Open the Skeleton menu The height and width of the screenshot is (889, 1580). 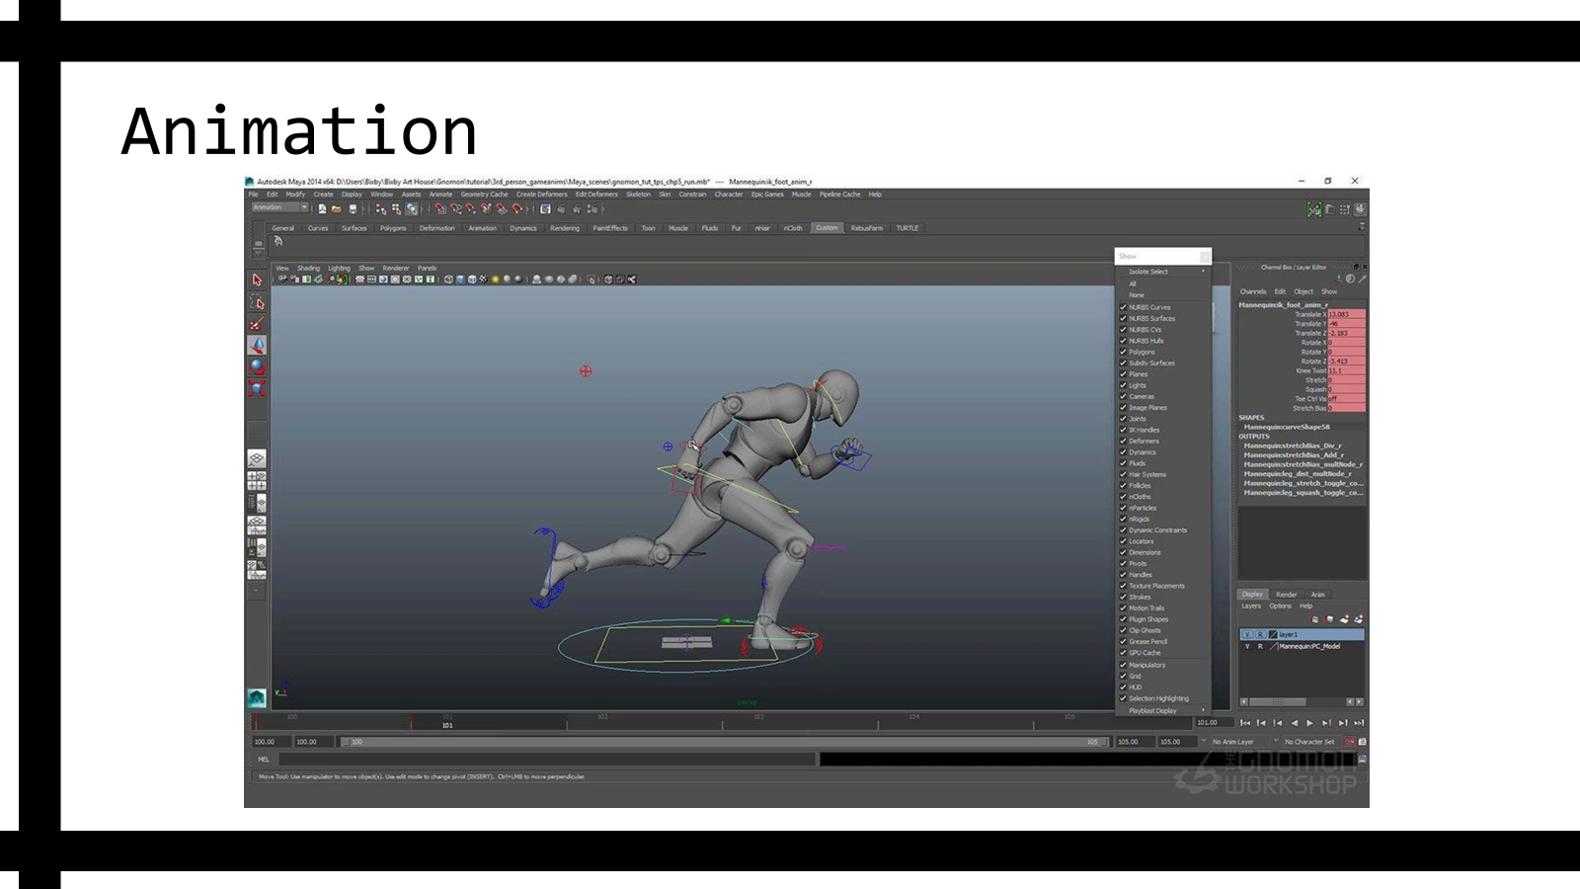(639, 195)
